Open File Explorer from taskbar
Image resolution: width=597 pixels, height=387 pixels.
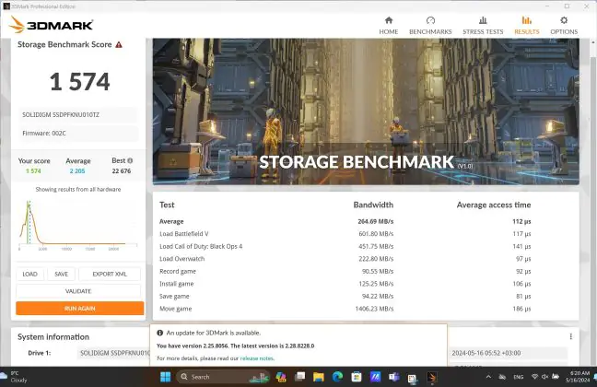[319, 377]
